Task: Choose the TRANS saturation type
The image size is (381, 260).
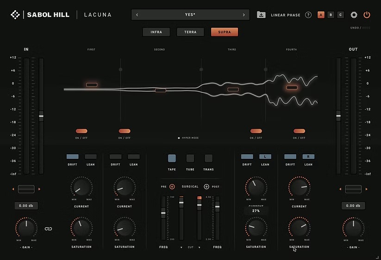Action: click(208, 158)
